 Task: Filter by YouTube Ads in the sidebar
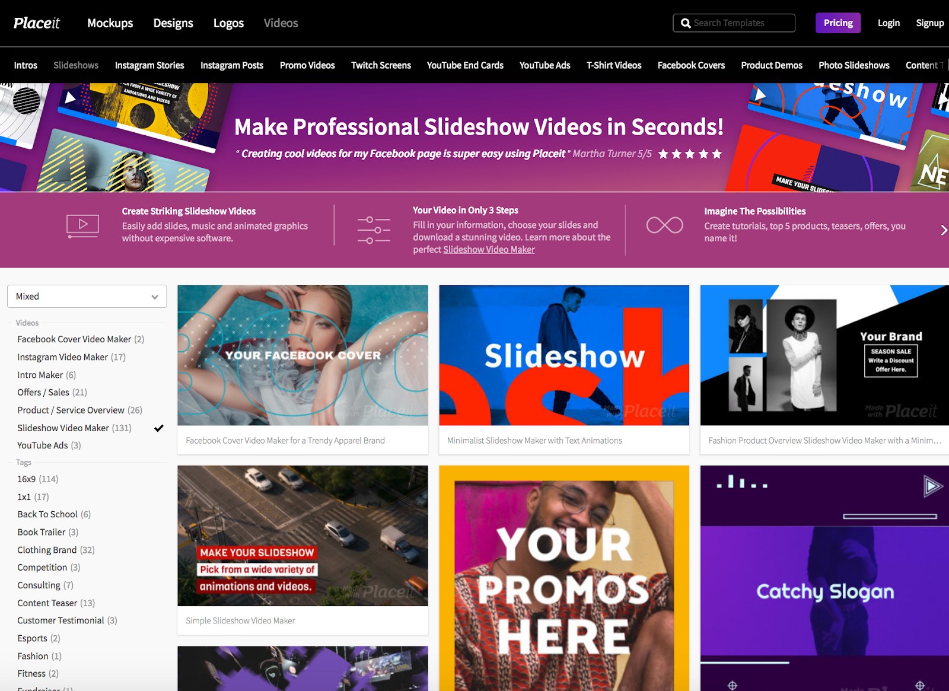49,445
